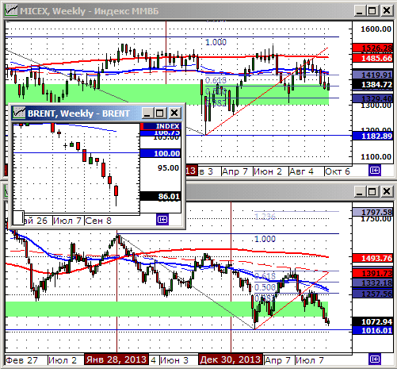Click the BRENT window chart icon
The width and height of the screenshot is (397, 369).
[19, 113]
